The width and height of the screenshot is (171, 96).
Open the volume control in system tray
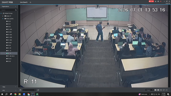coord(156,94)
